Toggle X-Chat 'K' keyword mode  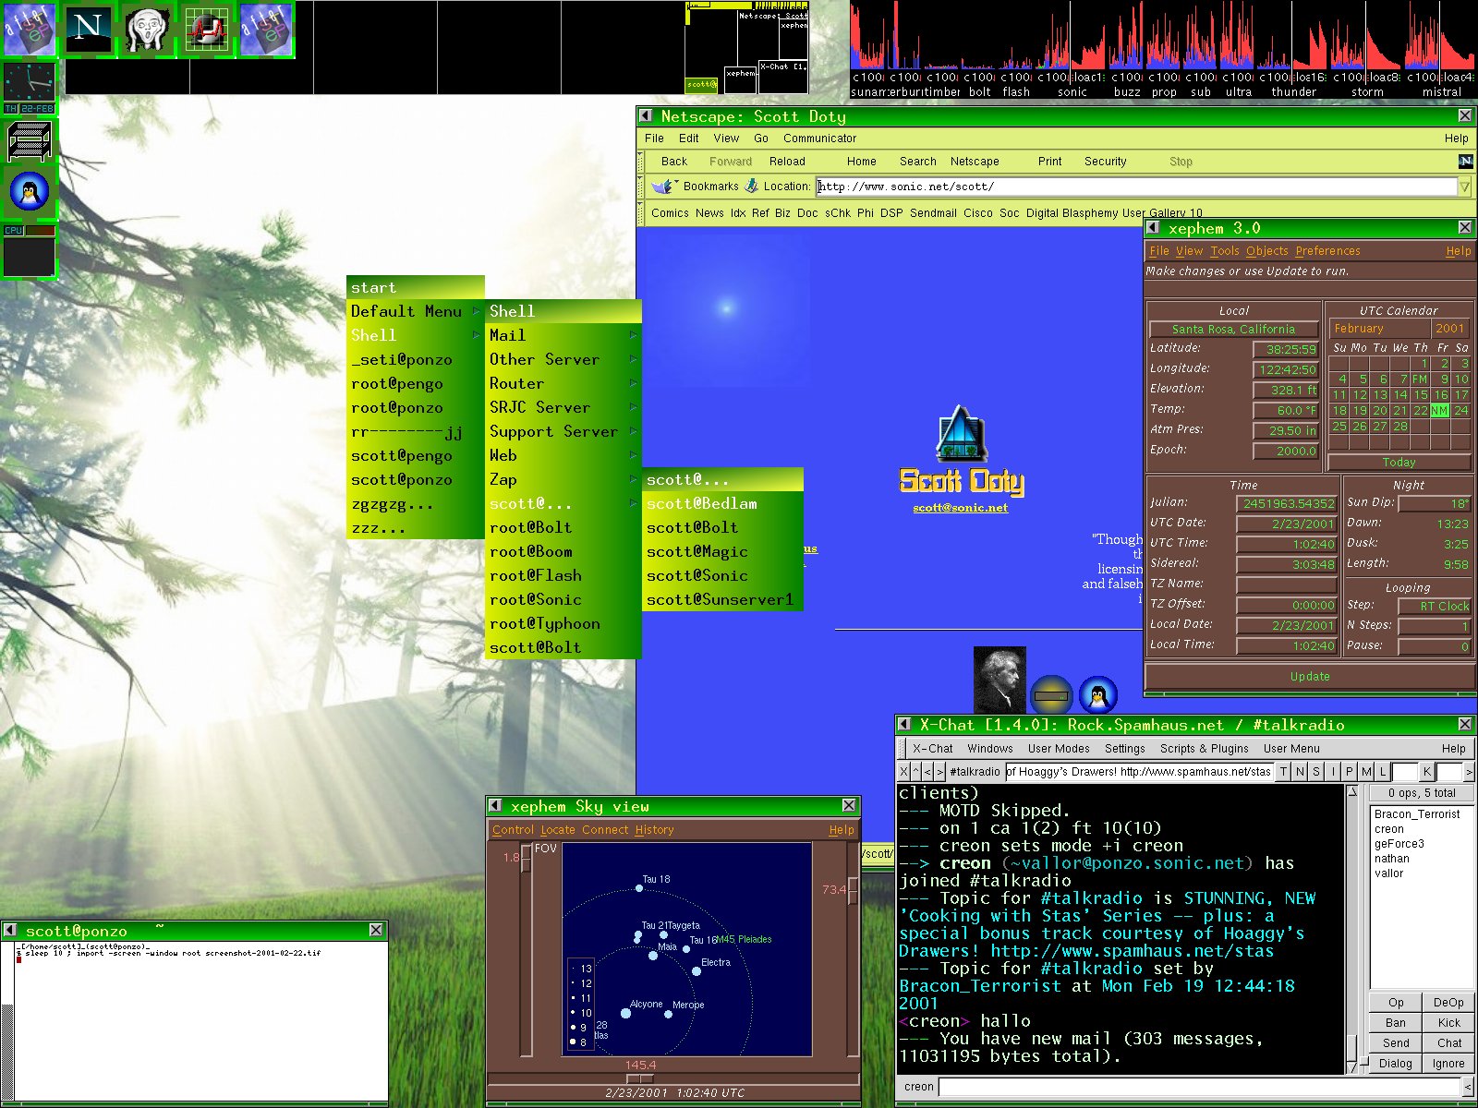1427,771
